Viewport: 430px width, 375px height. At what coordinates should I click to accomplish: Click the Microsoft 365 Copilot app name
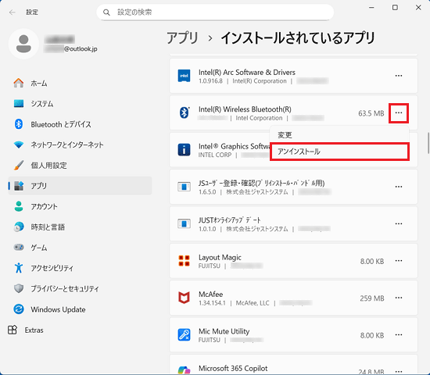click(233, 369)
